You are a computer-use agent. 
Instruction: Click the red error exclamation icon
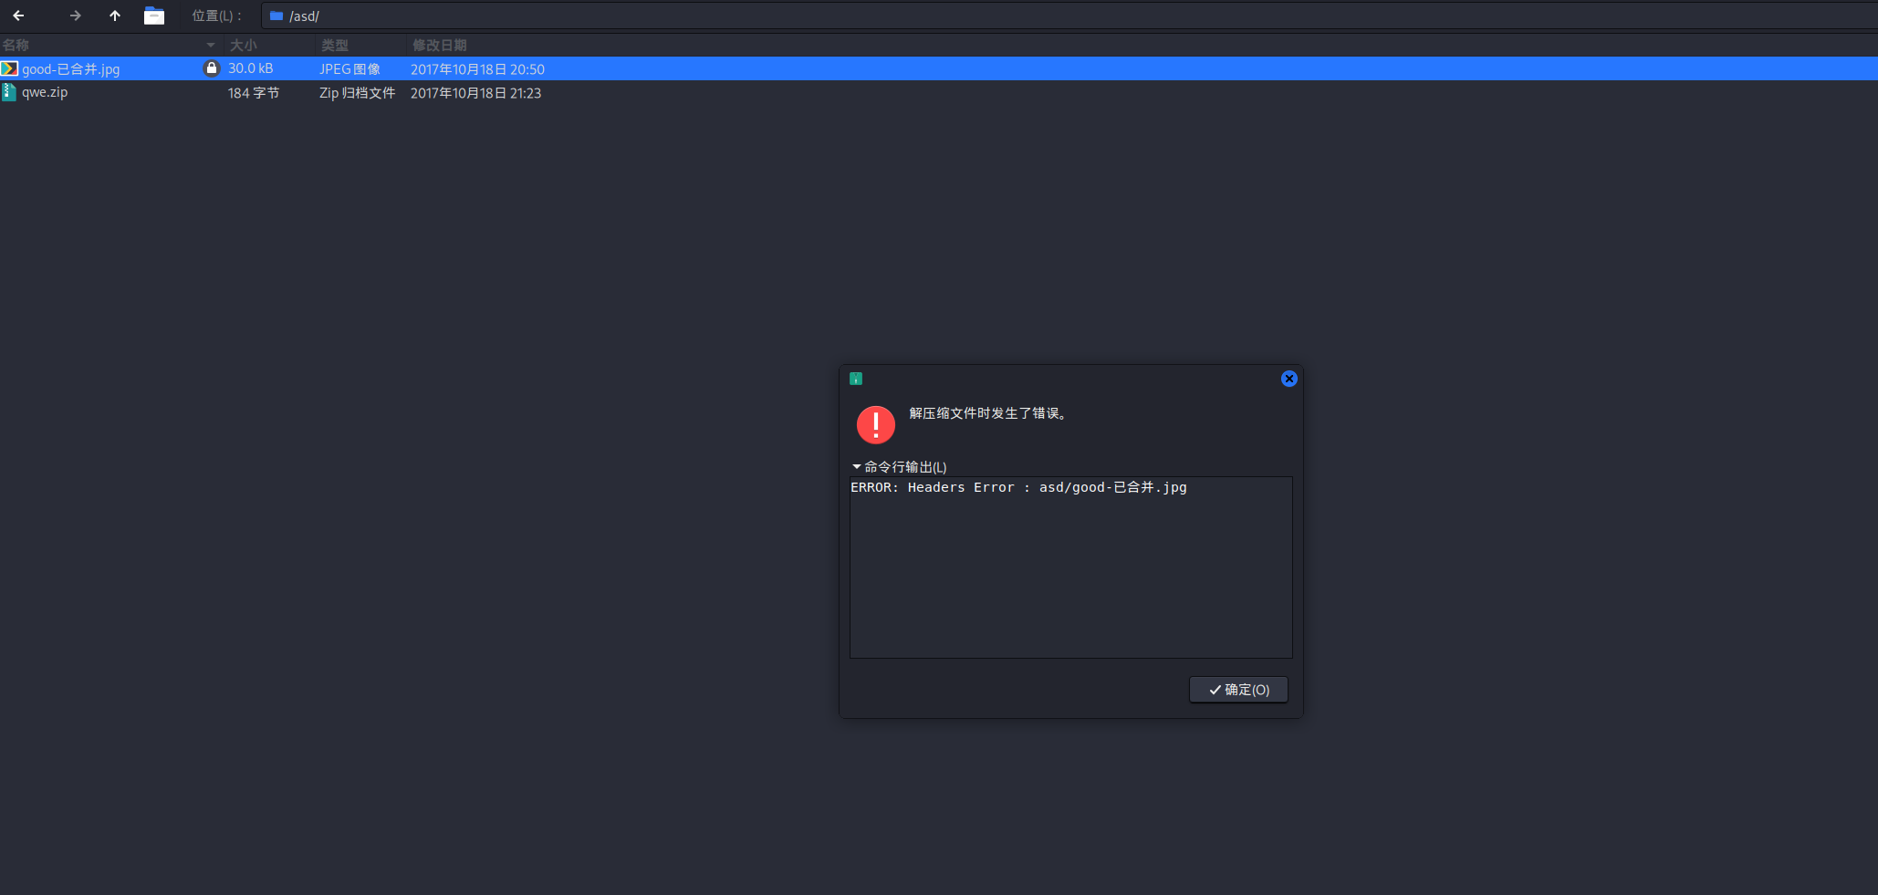point(875,424)
